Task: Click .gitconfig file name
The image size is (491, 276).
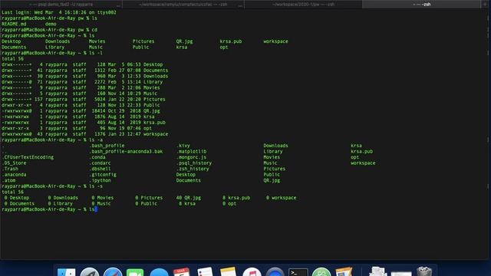Action: (x=103, y=175)
